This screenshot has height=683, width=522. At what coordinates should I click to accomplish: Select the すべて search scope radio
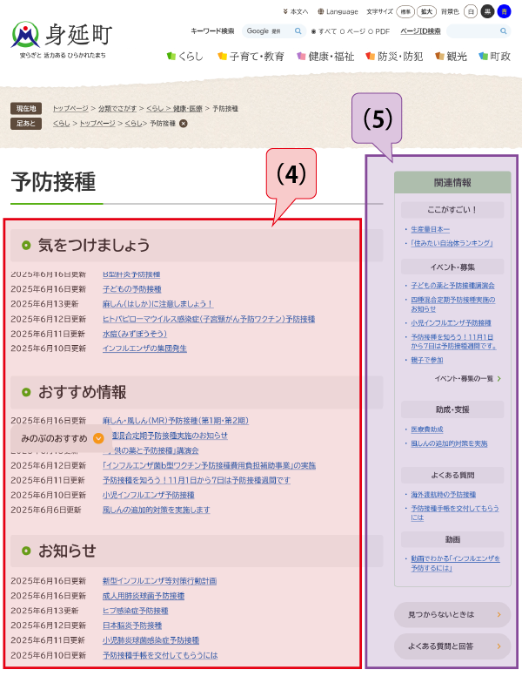click(313, 31)
